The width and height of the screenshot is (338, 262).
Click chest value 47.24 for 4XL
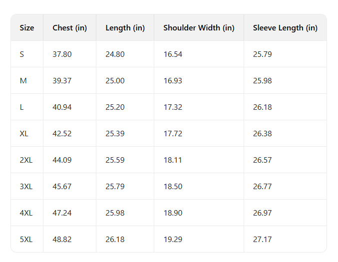point(62,213)
